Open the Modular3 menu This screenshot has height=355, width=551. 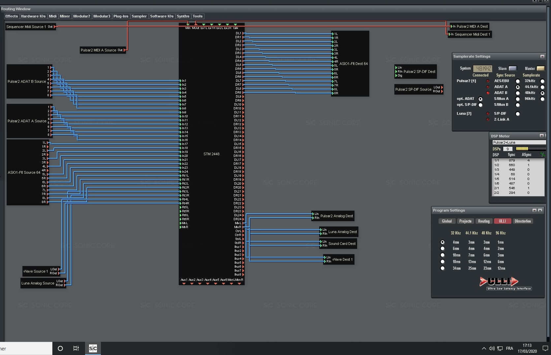point(102,16)
